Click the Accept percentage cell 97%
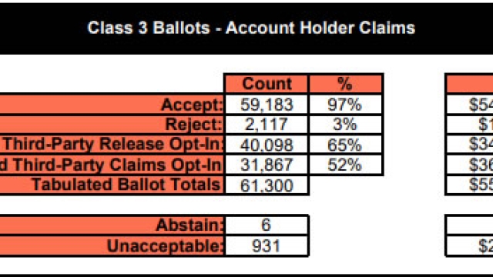Screen dimensions: 493x277 [x=346, y=105]
